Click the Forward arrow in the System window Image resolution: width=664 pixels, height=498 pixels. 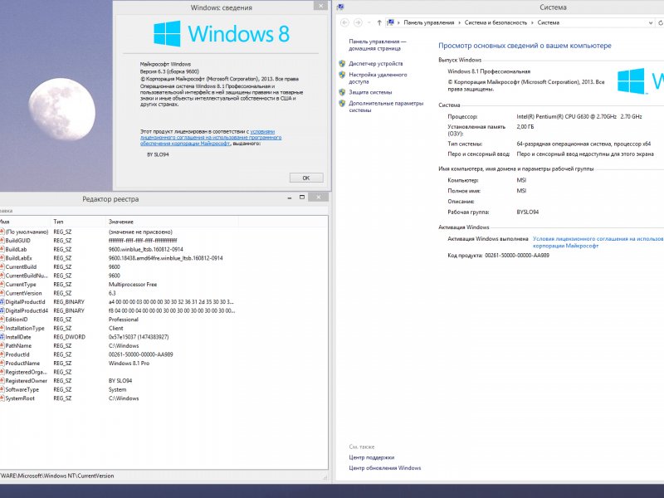[358, 22]
